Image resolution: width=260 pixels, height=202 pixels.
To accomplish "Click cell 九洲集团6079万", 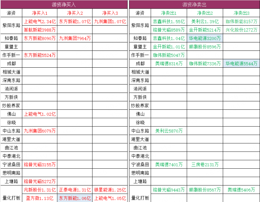I will 40,131.
